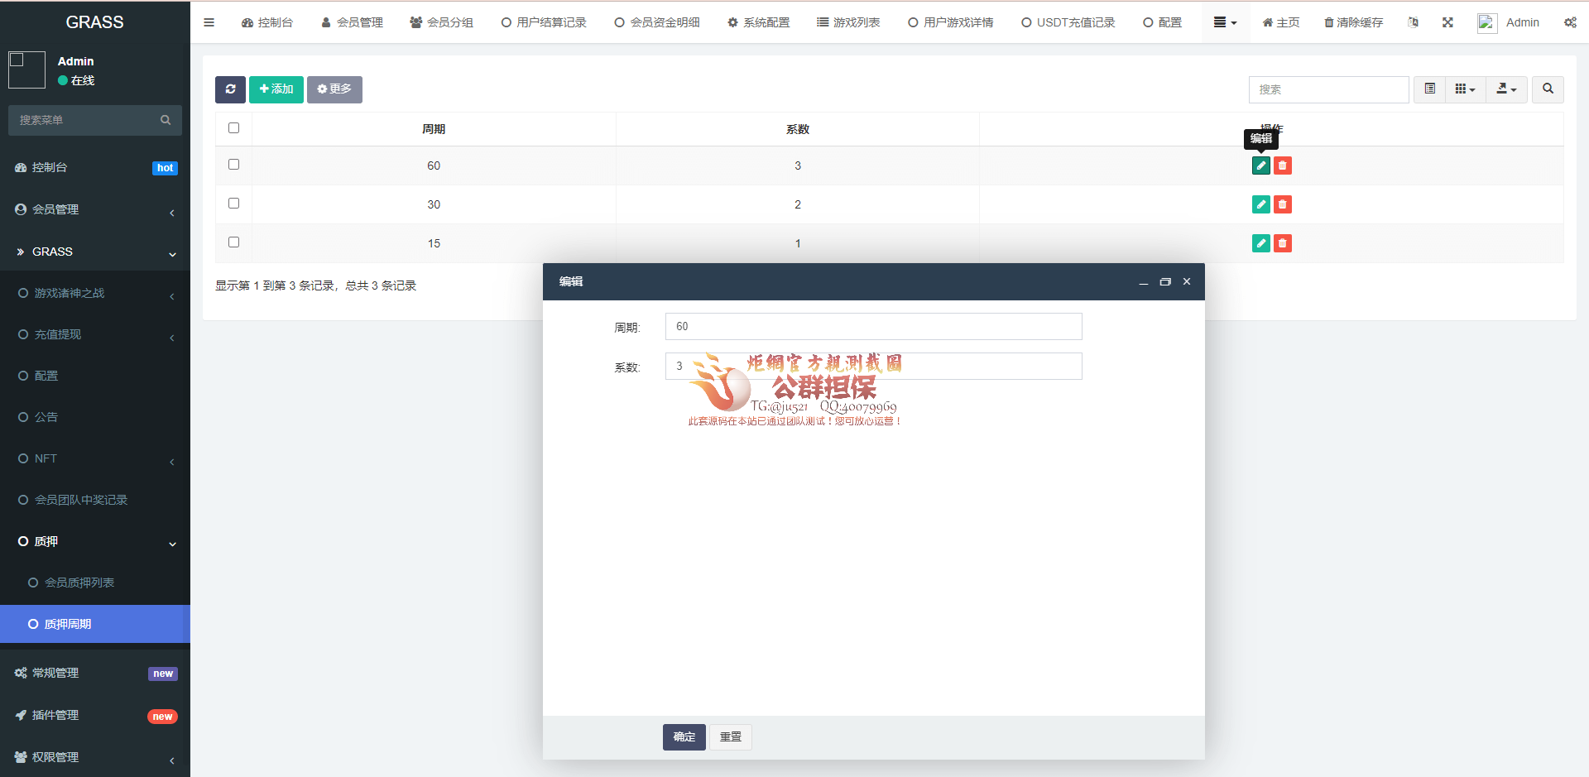The height and width of the screenshot is (777, 1589).
Task: Select the checkbox for the period 60 row
Action: pos(233,165)
